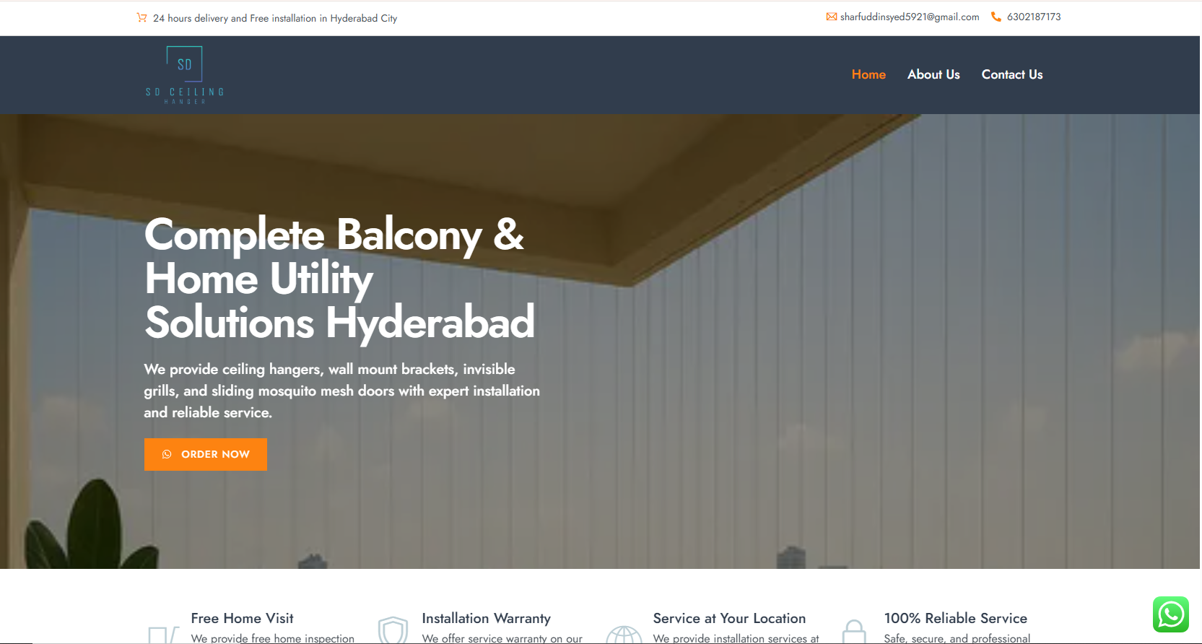Click the lock icon beside 100% Reliable Service
The height and width of the screenshot is (644, 1202).
(854, 632)
